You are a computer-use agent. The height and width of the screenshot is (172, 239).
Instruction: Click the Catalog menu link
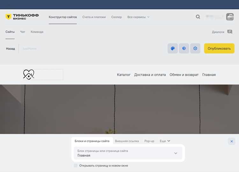pyautogui.click(x=124, y=75)
